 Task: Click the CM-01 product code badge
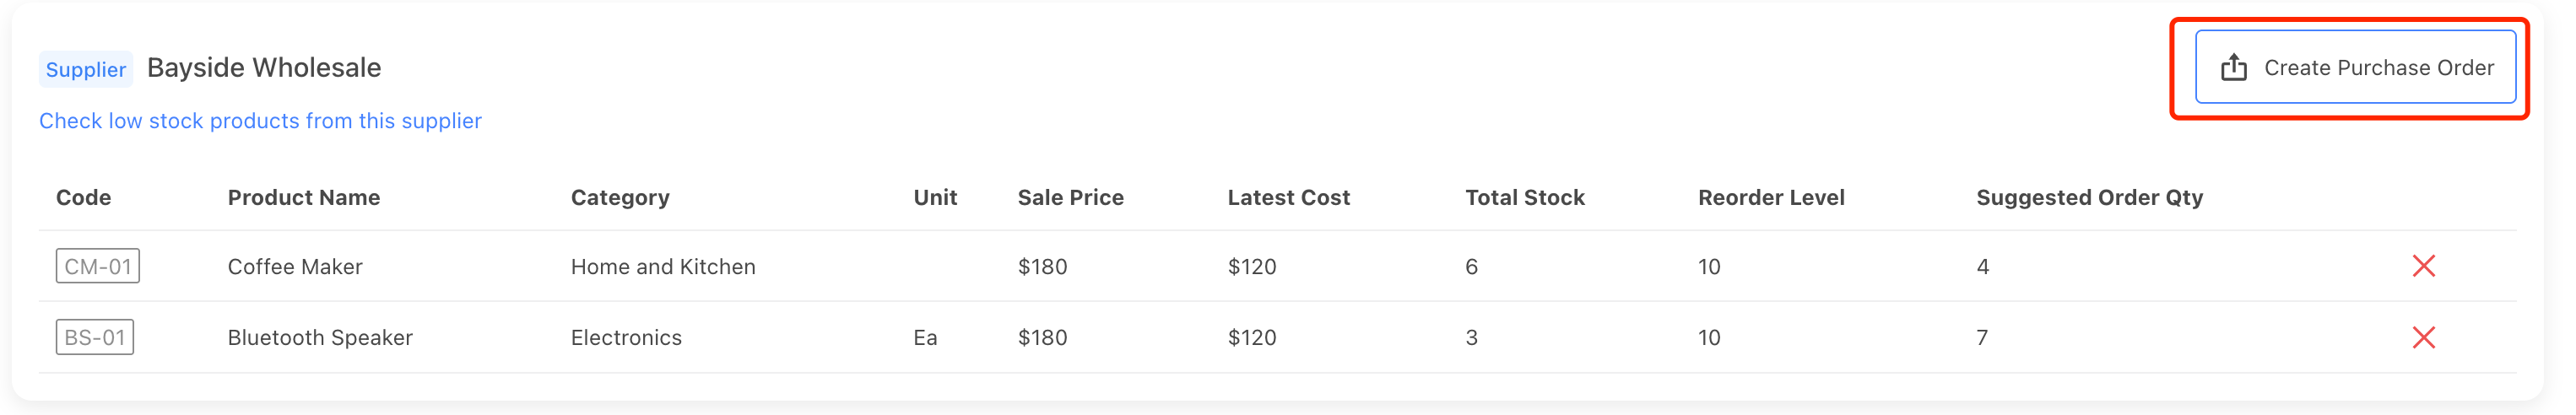pyautogui.click(x=98, y=267)
